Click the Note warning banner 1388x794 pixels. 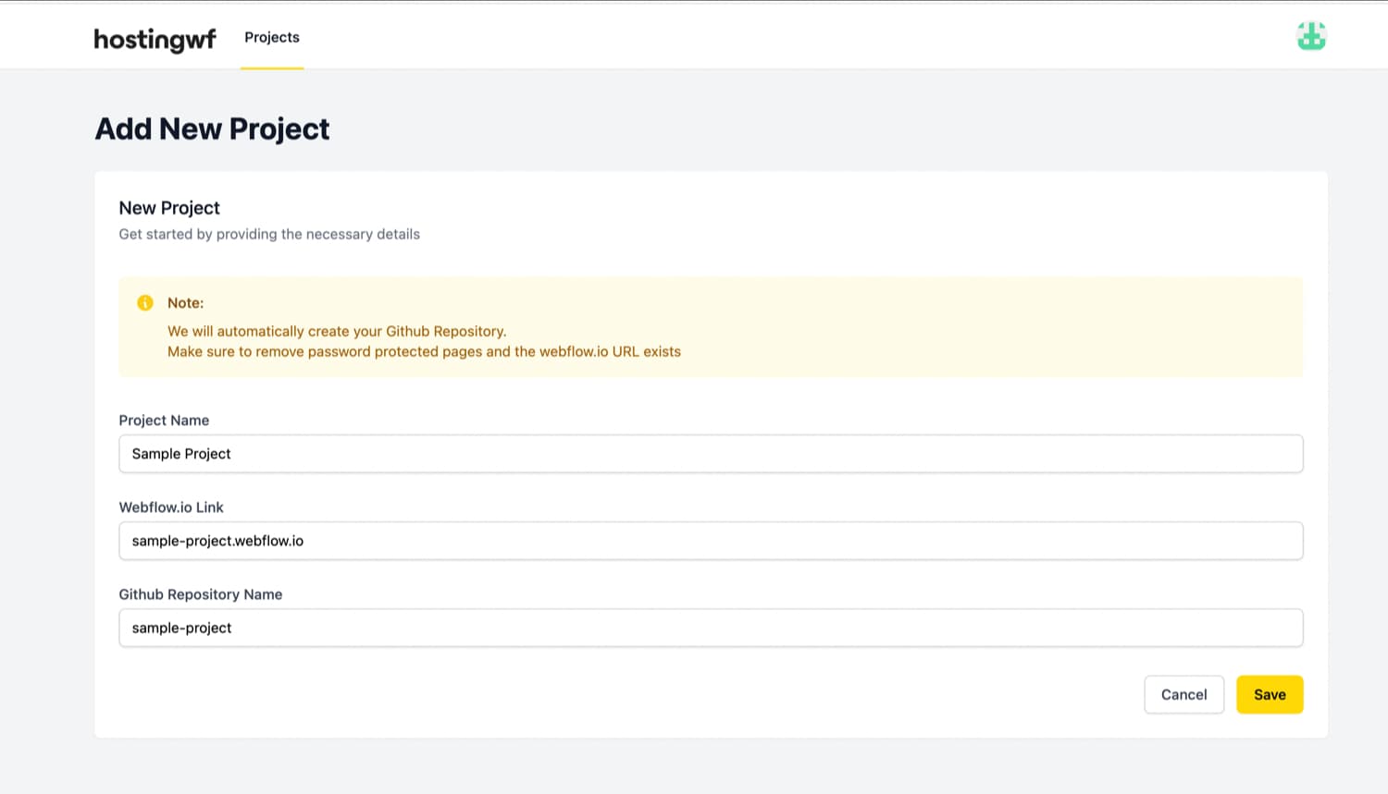711,326
